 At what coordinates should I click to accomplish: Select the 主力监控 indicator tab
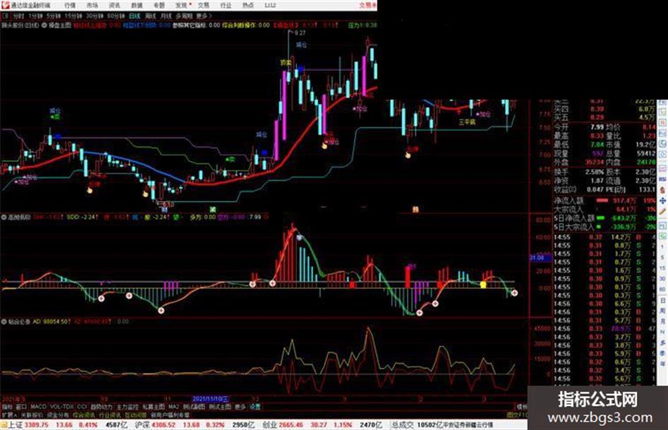127,407
